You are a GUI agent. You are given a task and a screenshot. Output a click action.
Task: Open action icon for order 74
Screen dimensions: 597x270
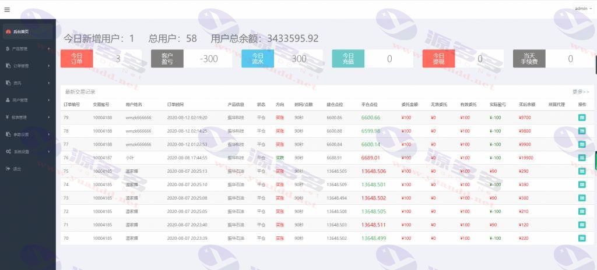(582, 184)
